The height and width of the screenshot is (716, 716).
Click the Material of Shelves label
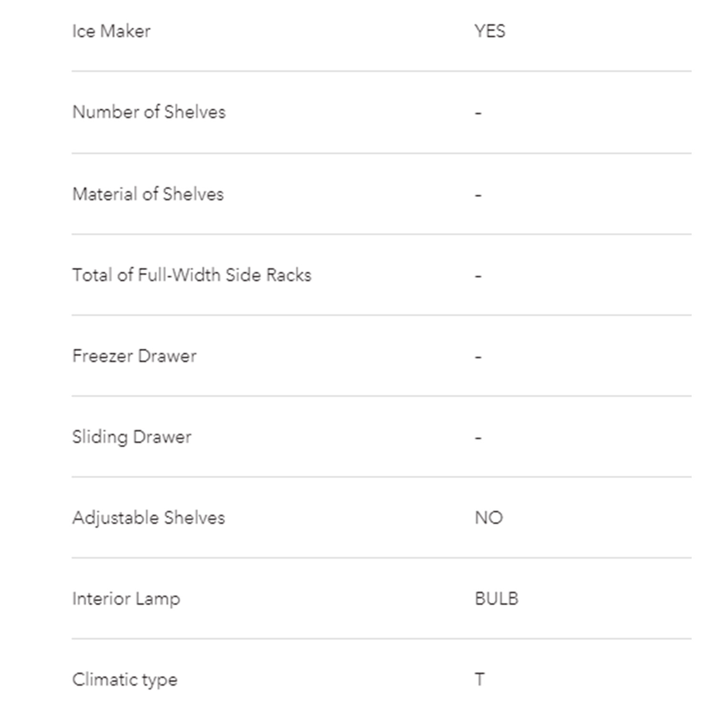point(148,194)
